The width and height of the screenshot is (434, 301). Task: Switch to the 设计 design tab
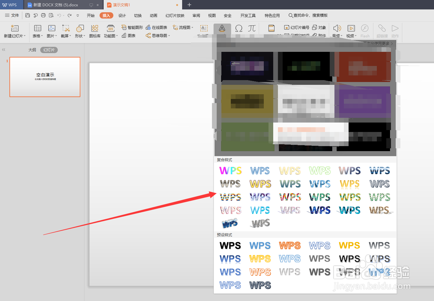point(122,15)
